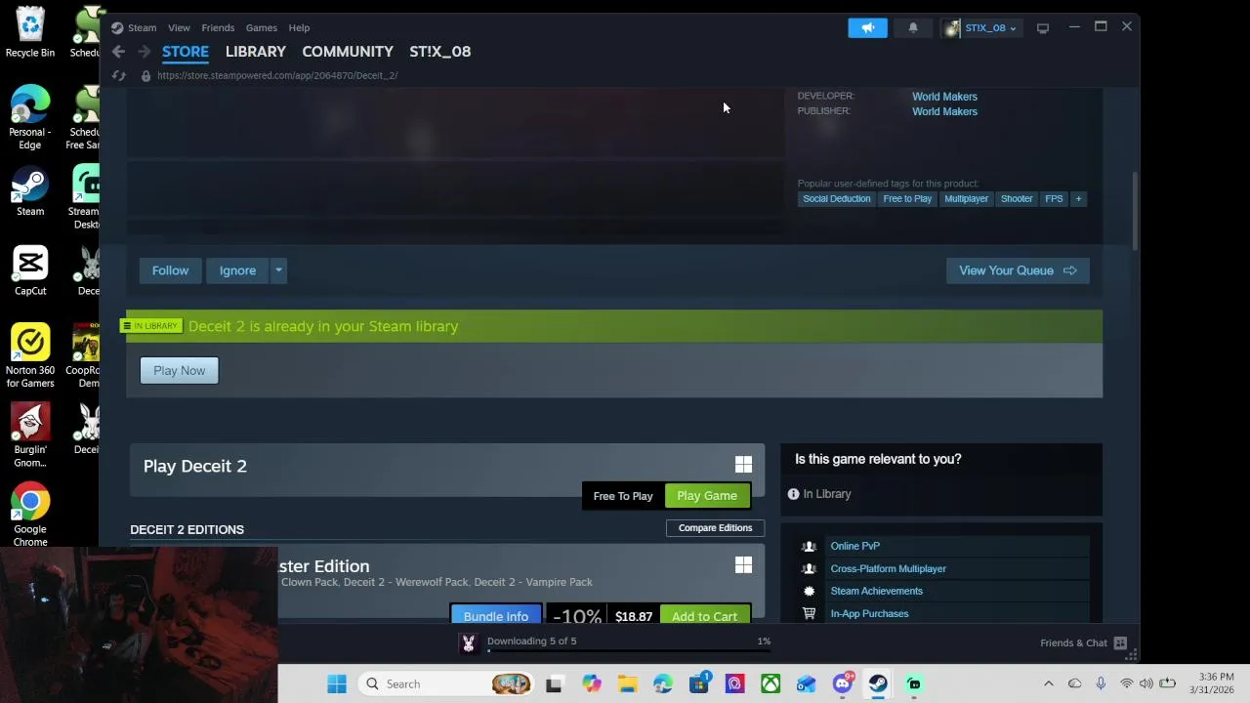The image size is (1250, 703).
Task: Go back with the left arrow
Action: (118, 52)
